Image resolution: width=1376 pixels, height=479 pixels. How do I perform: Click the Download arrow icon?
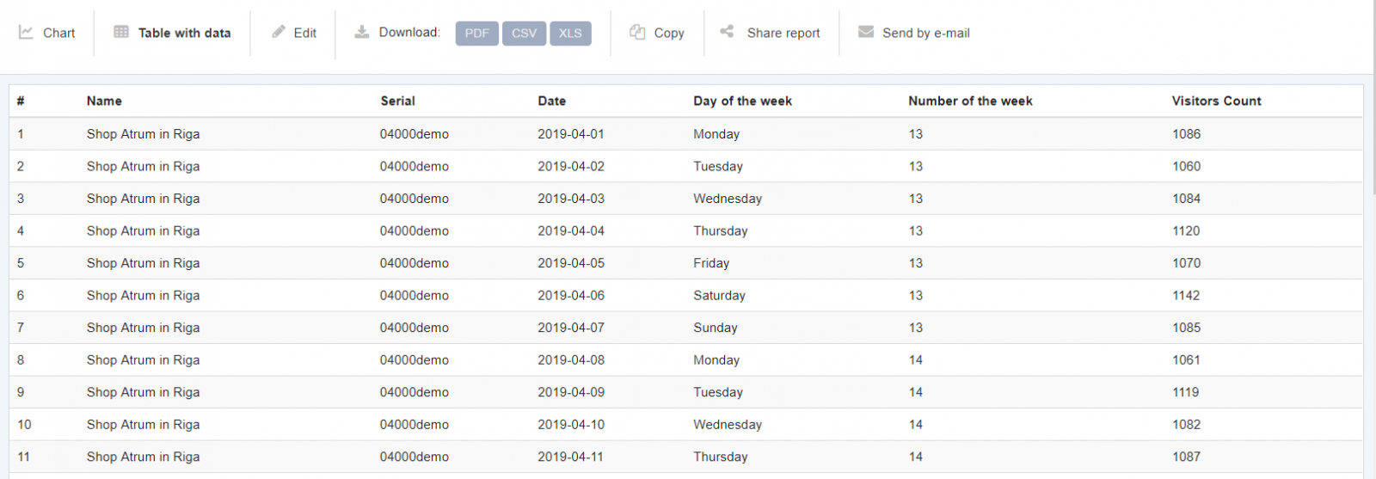(x=362, y=32)
